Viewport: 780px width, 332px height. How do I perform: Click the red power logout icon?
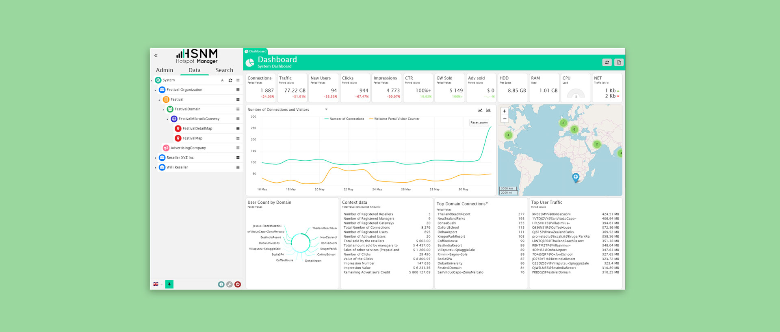click(x=238, y=285)
